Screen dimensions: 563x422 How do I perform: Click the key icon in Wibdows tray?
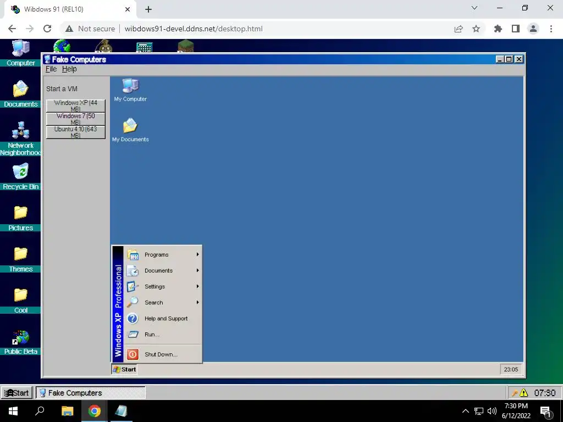[514, 393]
